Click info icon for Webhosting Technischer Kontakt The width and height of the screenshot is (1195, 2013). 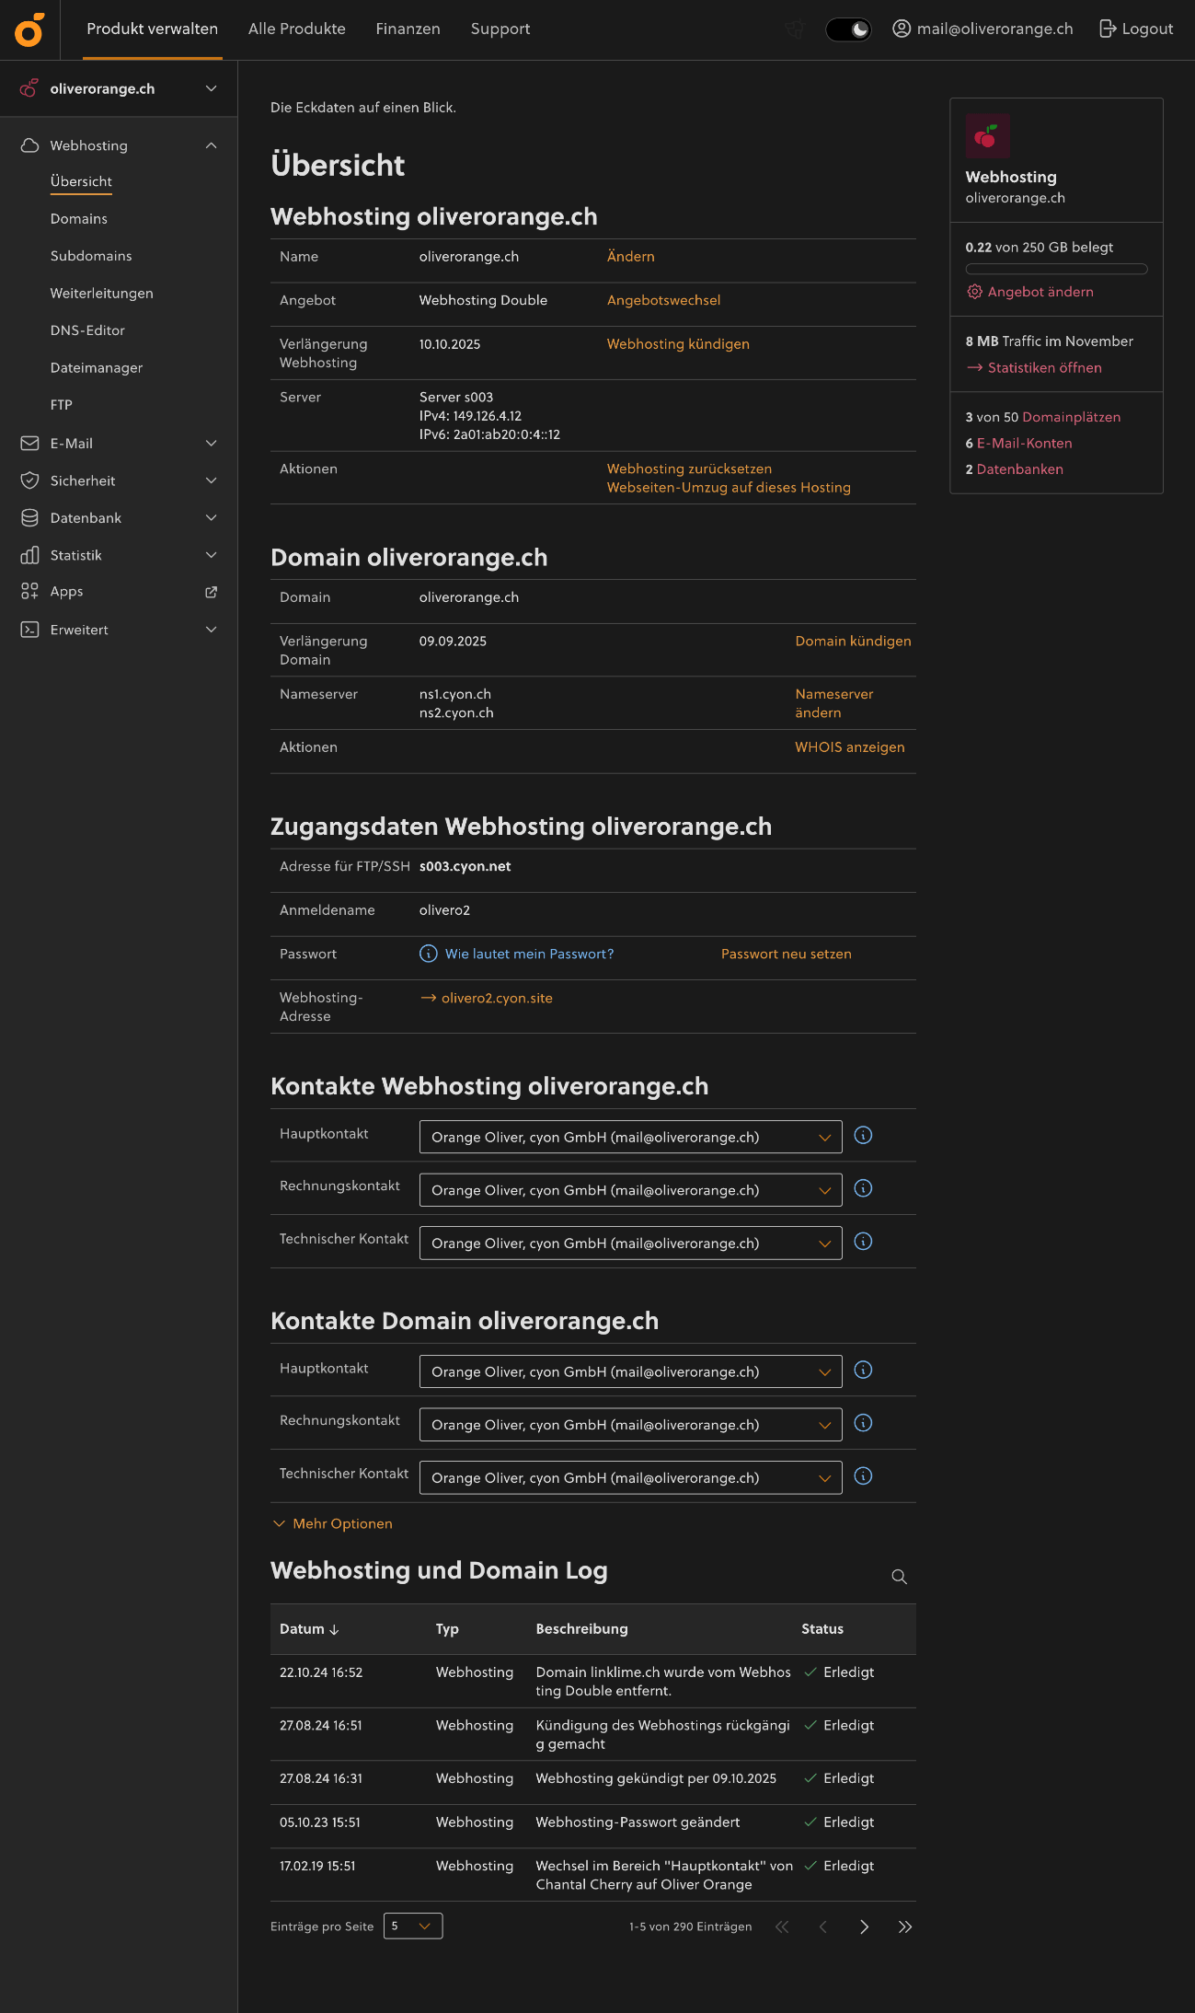(863, 1242)
